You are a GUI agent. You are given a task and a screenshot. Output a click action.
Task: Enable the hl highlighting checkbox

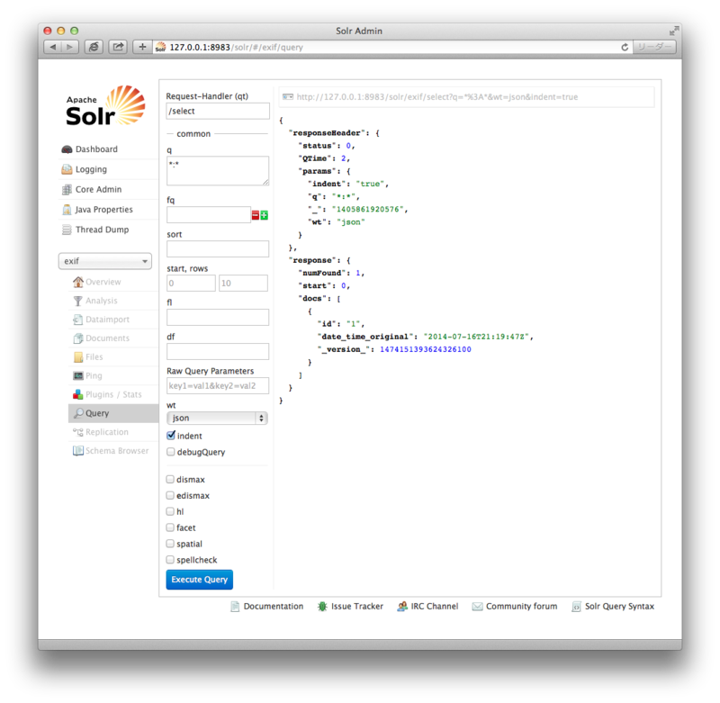(x=170, y=511)
